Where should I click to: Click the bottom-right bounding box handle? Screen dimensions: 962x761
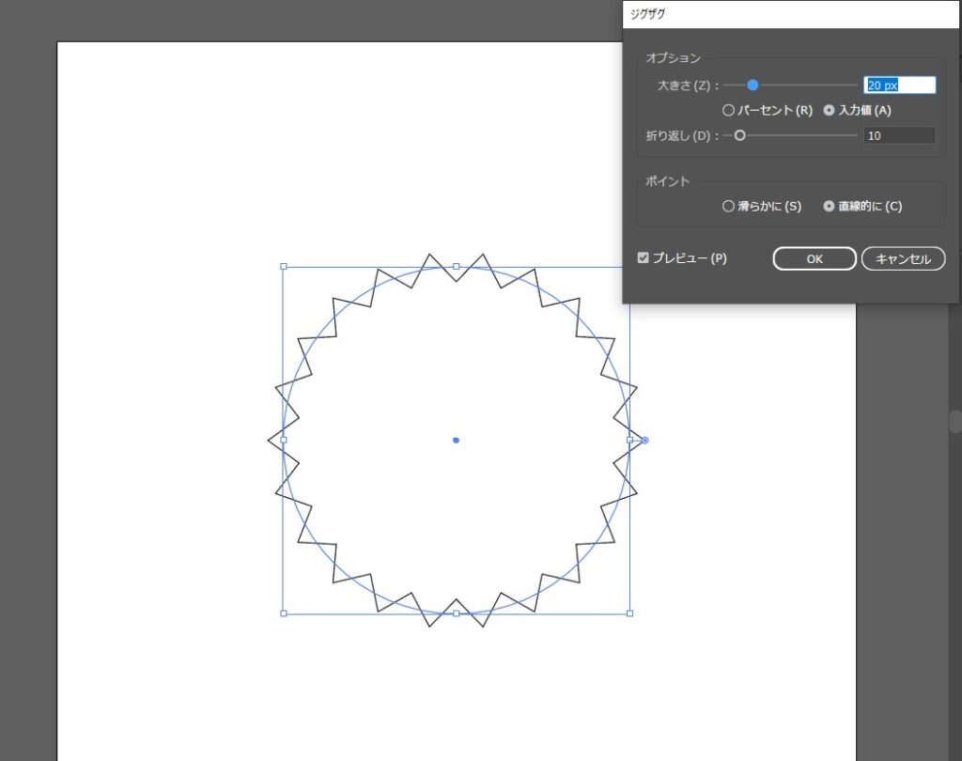point(630,613)
